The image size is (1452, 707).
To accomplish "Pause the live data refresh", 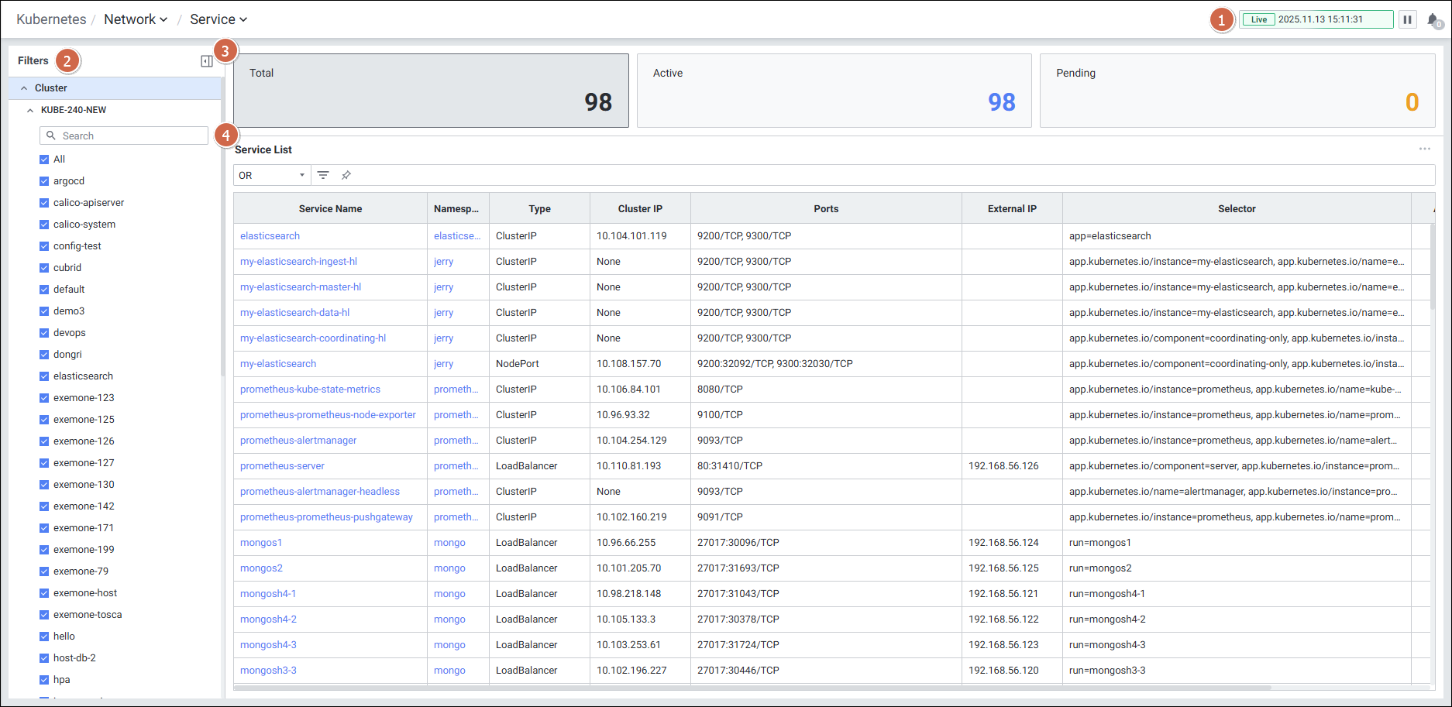I will coord(1407,19).
